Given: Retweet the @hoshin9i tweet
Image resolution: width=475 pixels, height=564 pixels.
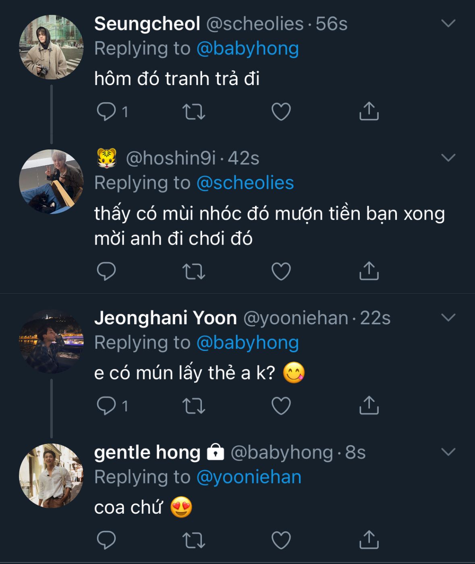Looking at the screenshot, I should pyautogui.click(x=194, y=271).
